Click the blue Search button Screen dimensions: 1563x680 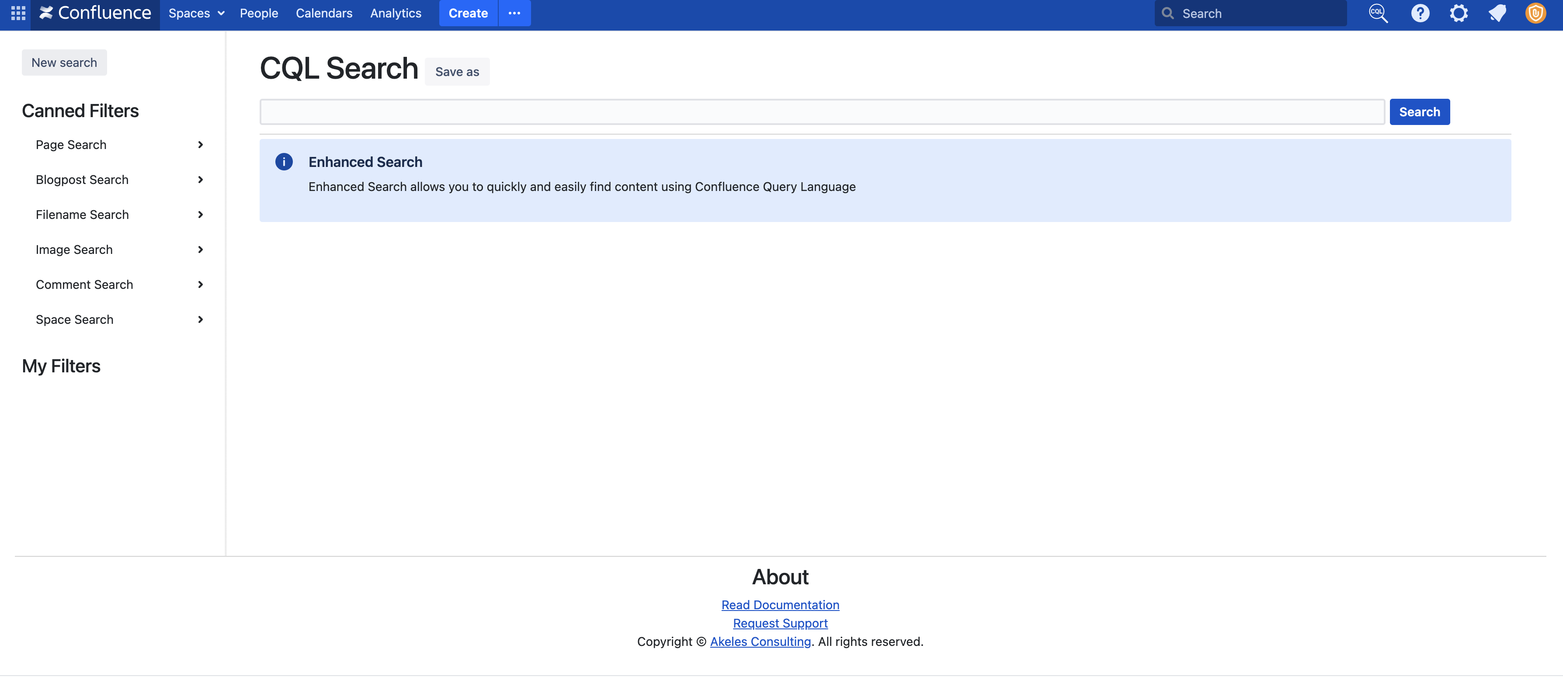click(1419, 111)
